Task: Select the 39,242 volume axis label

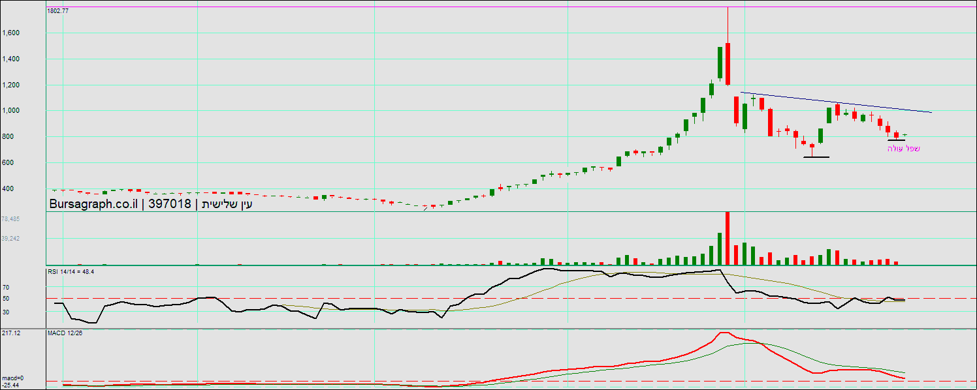Action: [x=11, y=239]
